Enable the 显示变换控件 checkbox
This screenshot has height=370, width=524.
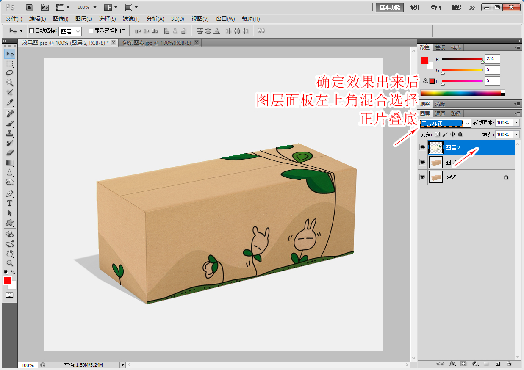[x=91, y=31]
